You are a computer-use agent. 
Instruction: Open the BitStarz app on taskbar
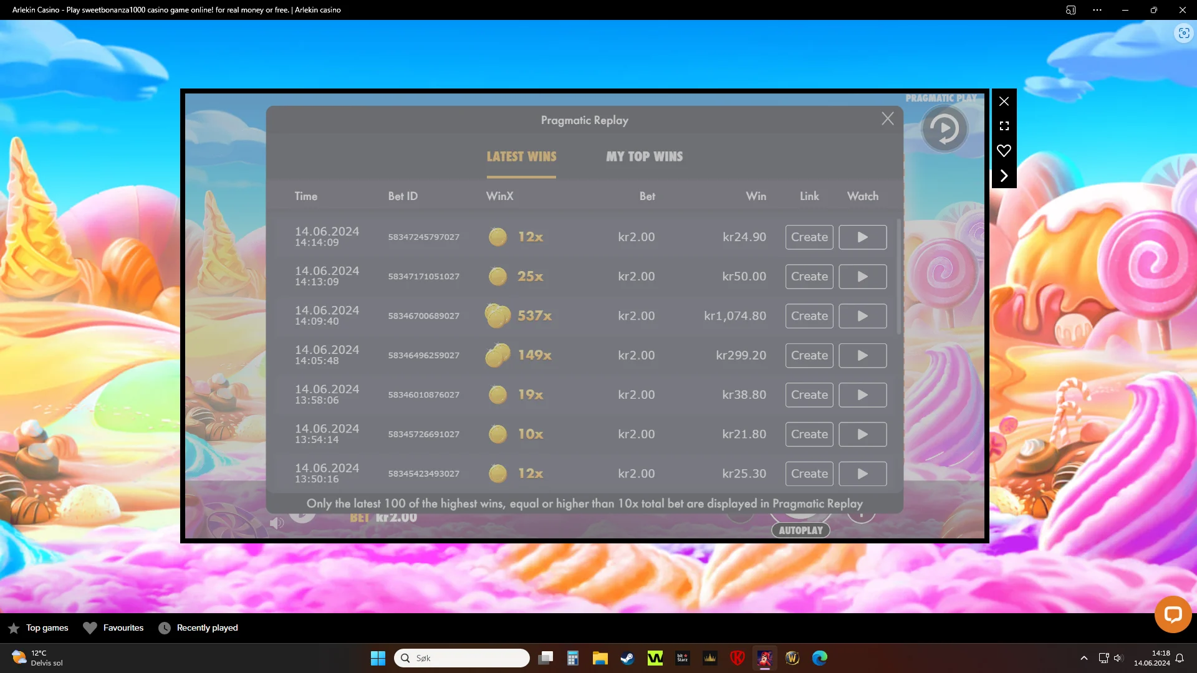pyautogui.click(x=683, y=658)
